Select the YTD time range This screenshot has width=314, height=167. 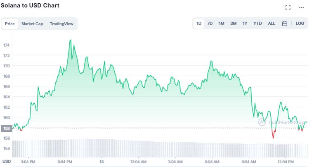pos(257,24)
